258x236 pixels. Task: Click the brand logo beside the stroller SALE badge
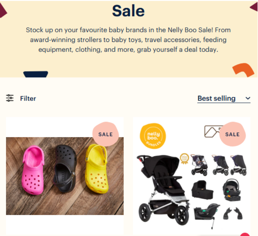tap(212, 132)
